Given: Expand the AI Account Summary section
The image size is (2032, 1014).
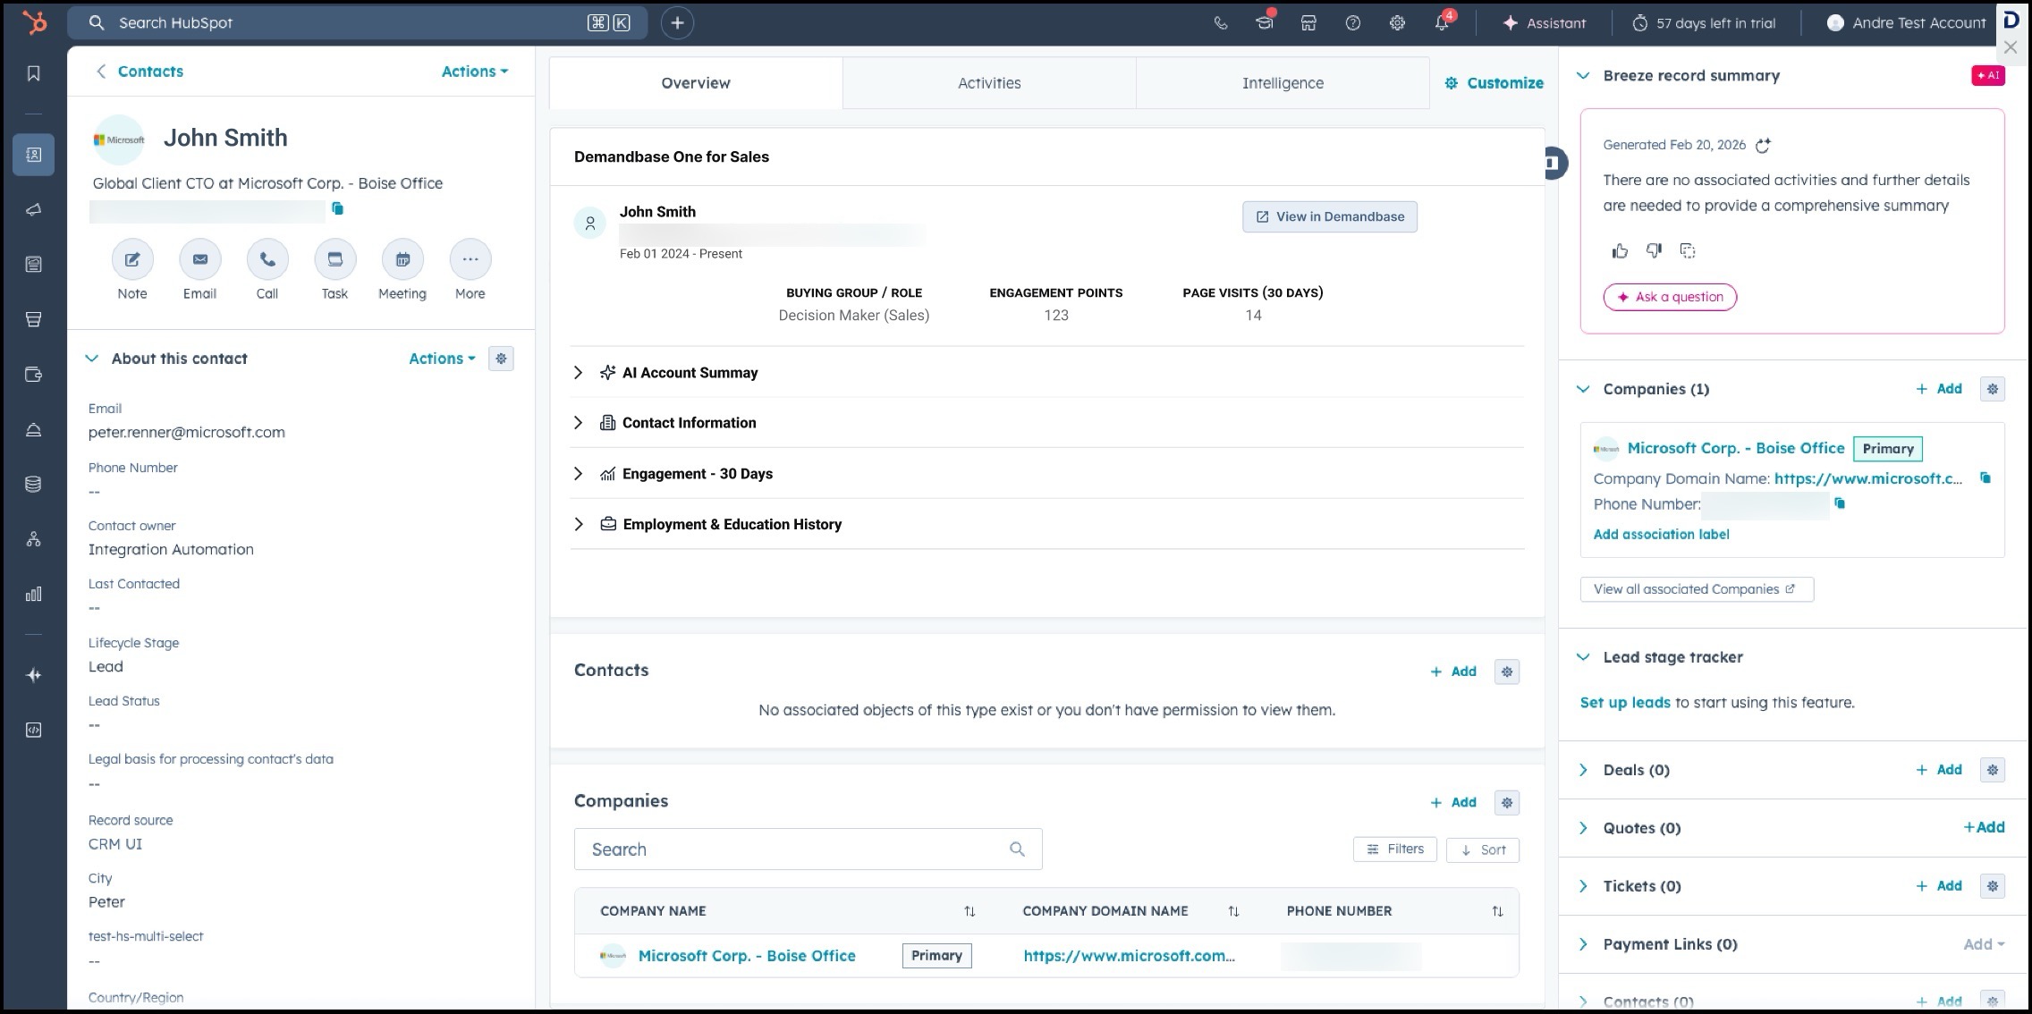Looking at the screenshot, I should pyautogui.click(x=578, y=373).
